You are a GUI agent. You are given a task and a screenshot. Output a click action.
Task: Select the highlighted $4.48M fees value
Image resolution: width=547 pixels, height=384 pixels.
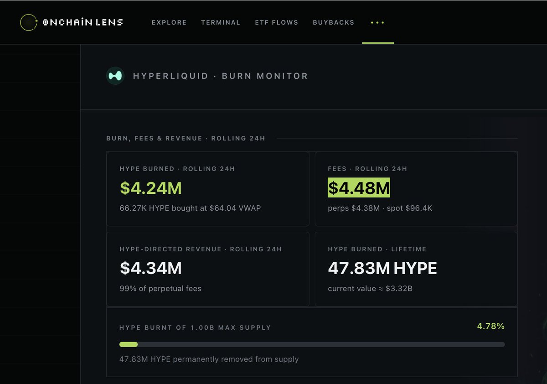tap(359, 187)
